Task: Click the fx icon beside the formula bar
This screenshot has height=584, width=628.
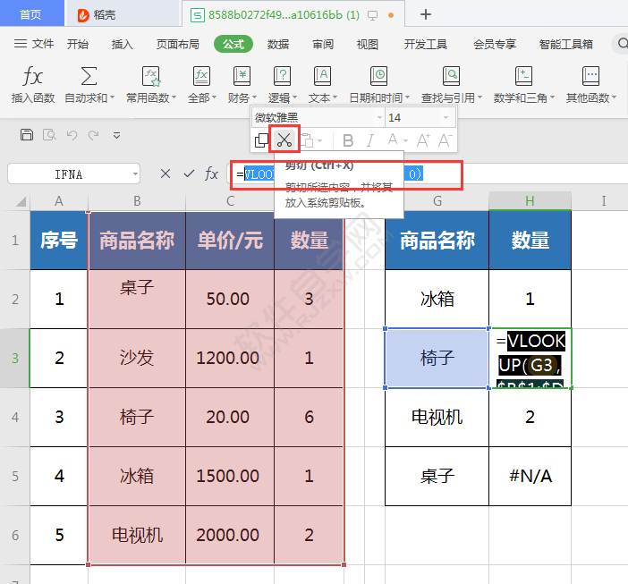Action: [x=211, y=174]
